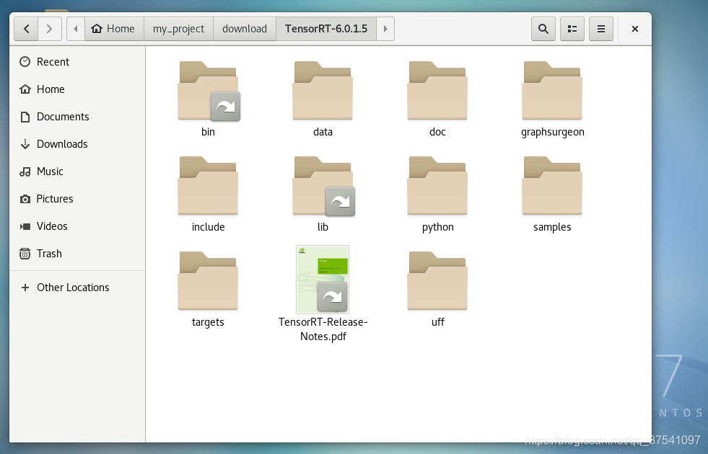Open Home in the sidebar
Viewport: 708px width, 454px height.
(x=77, y=89)
